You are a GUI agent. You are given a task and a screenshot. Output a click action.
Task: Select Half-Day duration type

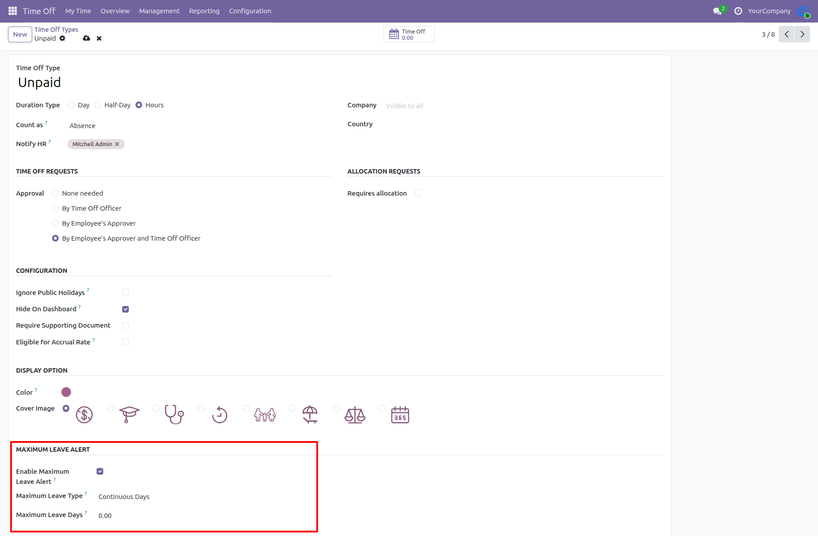98,105
